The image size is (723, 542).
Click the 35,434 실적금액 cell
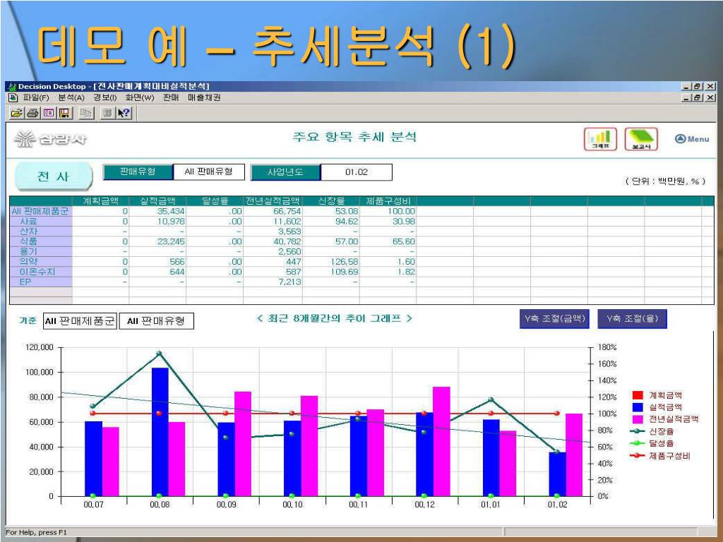[x=157, y=211]
